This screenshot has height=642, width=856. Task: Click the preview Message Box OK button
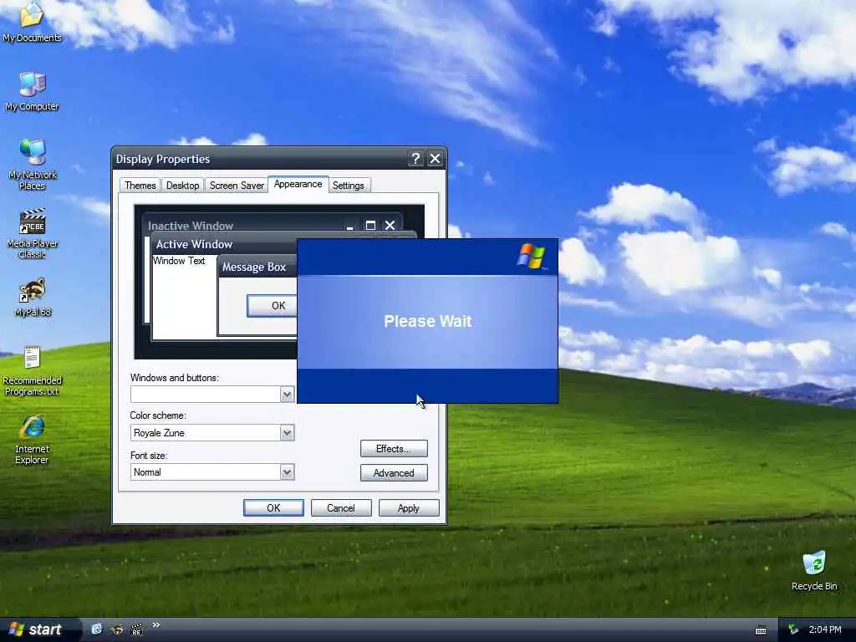coord(272,306)
